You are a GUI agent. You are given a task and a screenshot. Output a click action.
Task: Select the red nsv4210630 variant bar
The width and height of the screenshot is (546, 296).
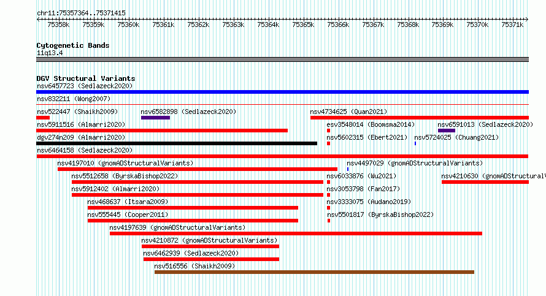point(485,182)
